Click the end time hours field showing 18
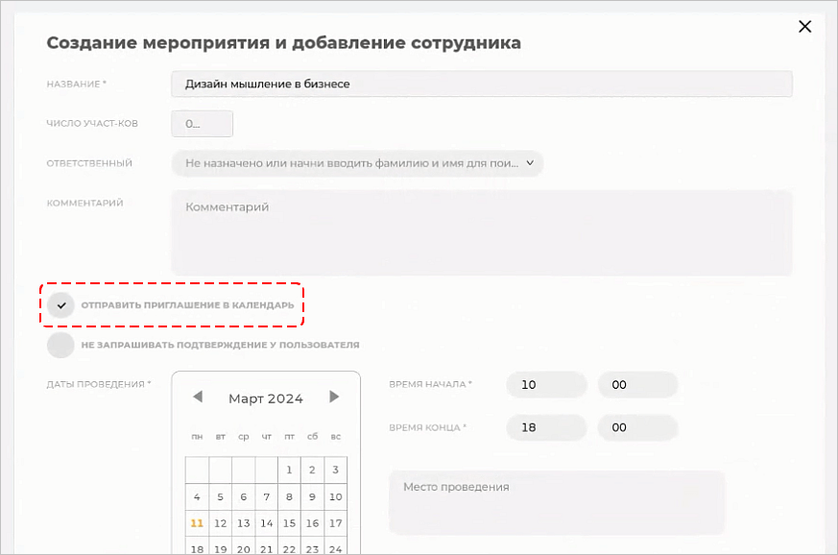Screen dimensions: 838x555 coord(546,427)
